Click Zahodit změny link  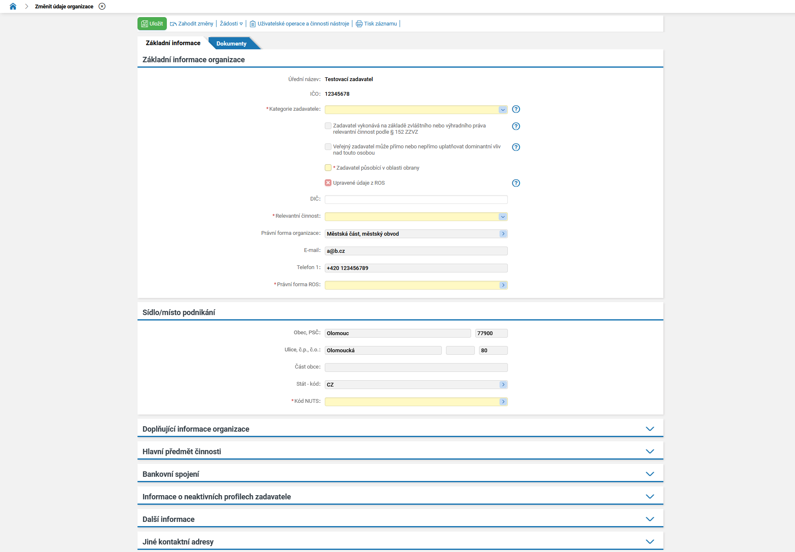(x=192, y=24)
